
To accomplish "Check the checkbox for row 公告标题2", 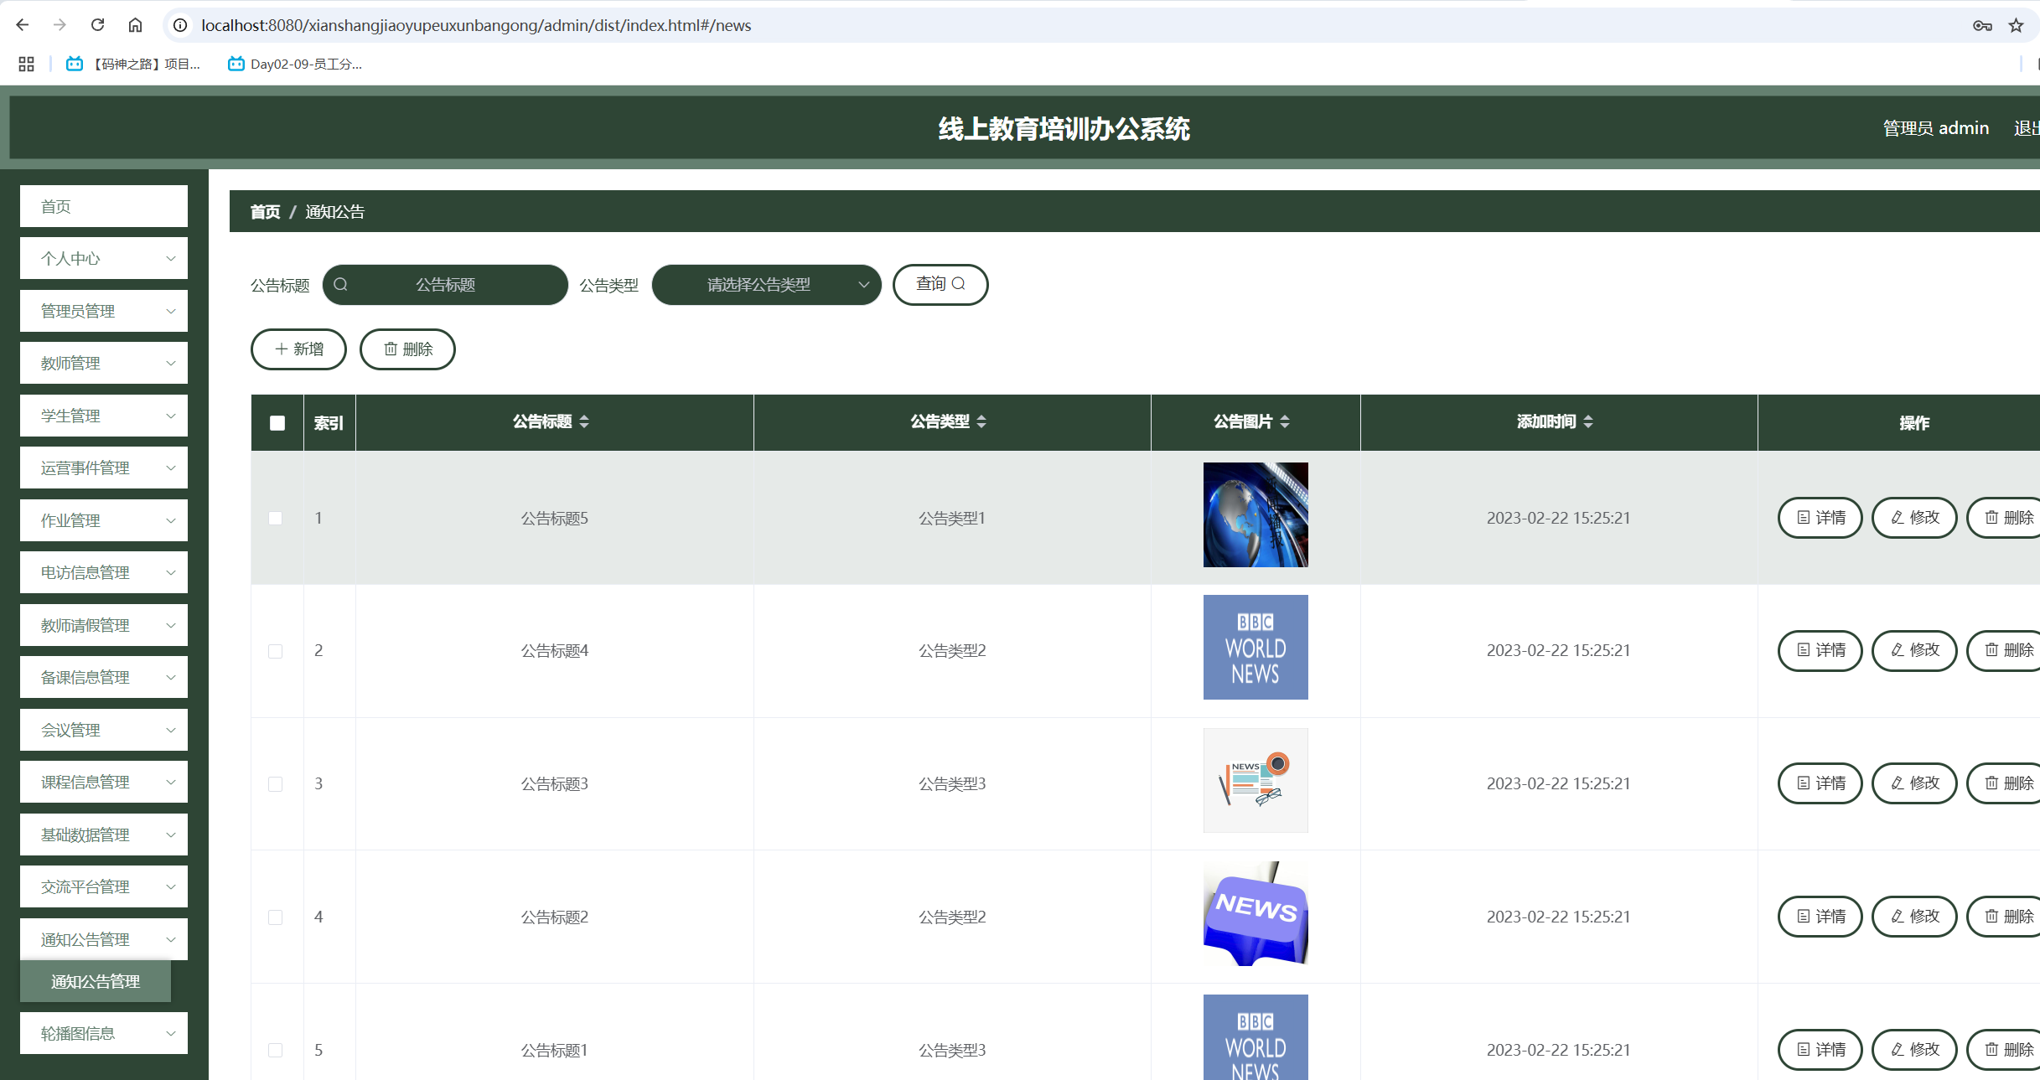I will [x=275, y=917].
